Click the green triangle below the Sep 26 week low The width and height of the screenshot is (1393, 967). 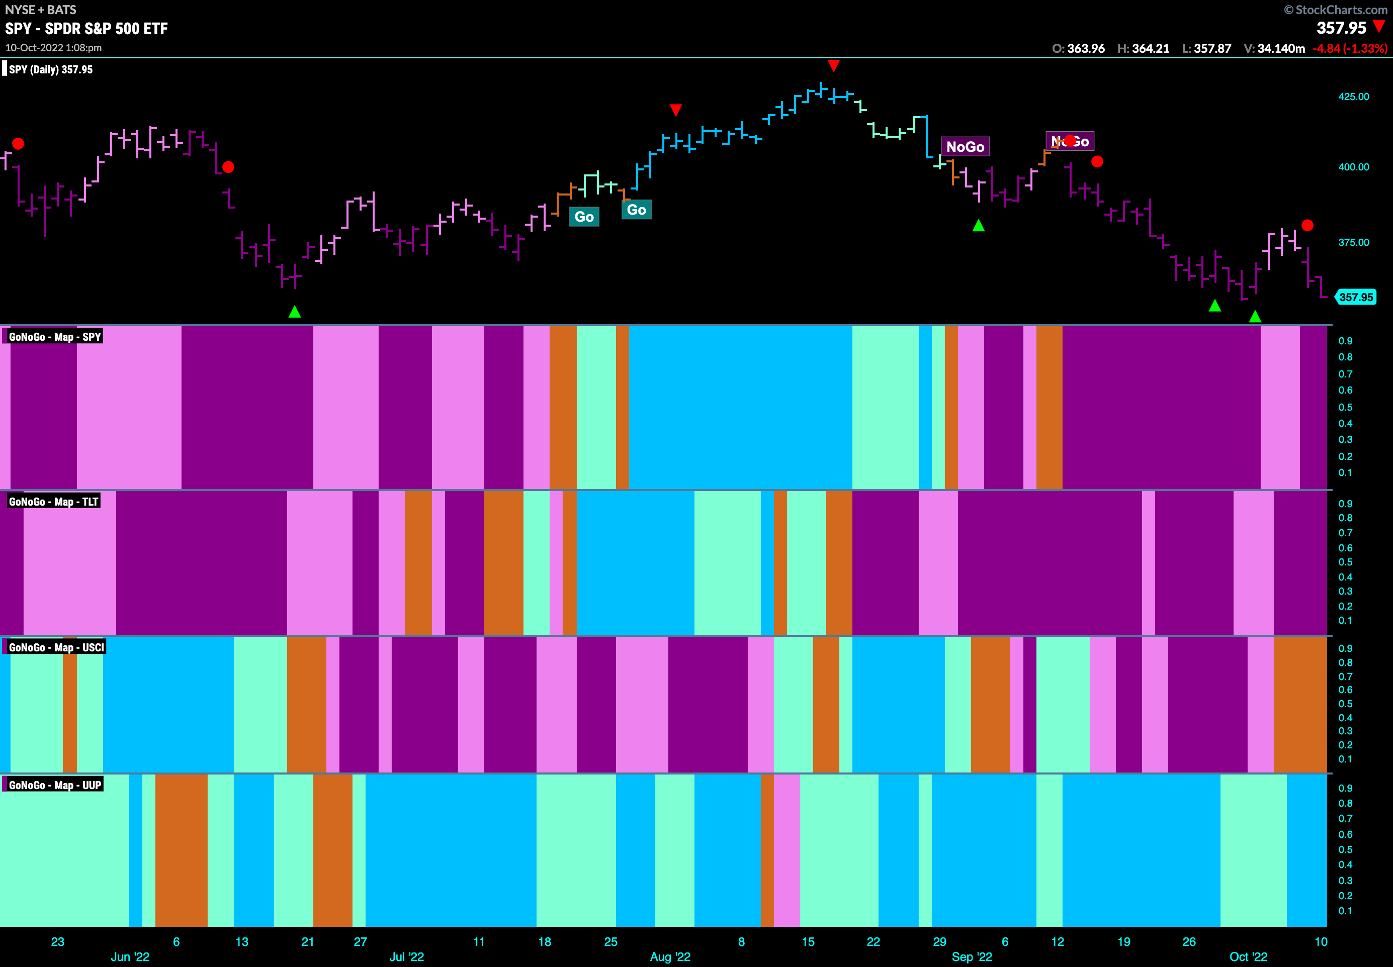click(x=1215, y=306)
